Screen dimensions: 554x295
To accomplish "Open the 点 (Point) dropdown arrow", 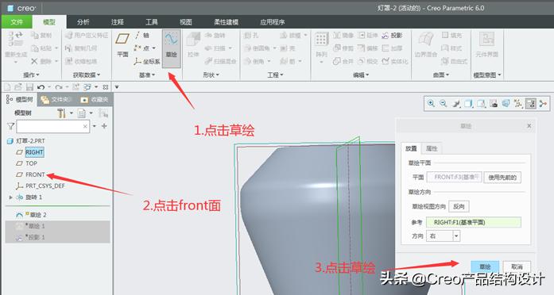I will pyautogui.click(x=154, y=48).
